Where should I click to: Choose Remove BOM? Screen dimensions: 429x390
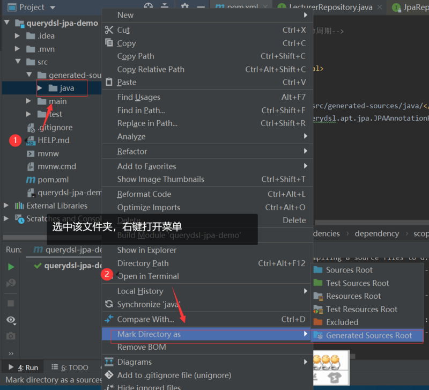[208, 347]
